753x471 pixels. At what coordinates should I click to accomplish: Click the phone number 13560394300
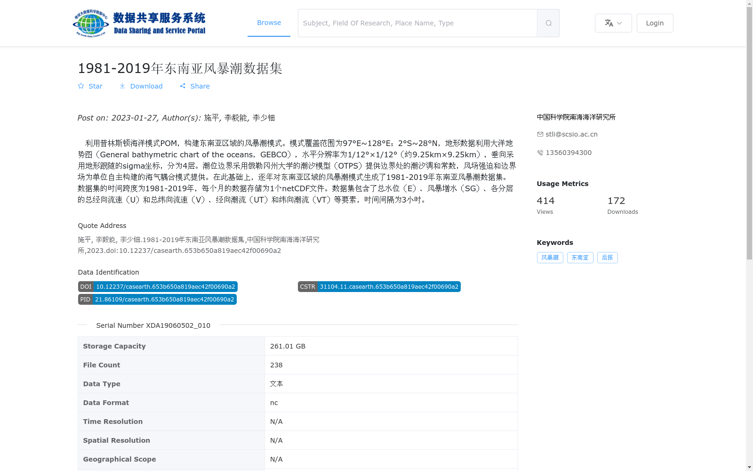tap(569, 153)
